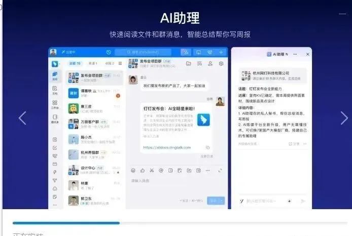Select the 全部 78 conversation filter tab
Screen dimensions: 352x236
pos(75,63)
